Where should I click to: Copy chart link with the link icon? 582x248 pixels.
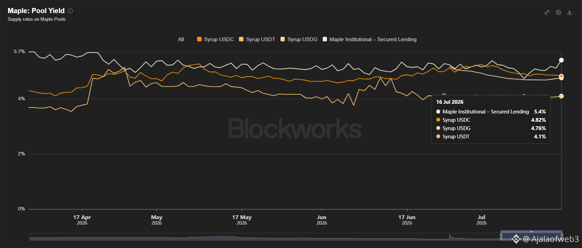tap(547, 12)
